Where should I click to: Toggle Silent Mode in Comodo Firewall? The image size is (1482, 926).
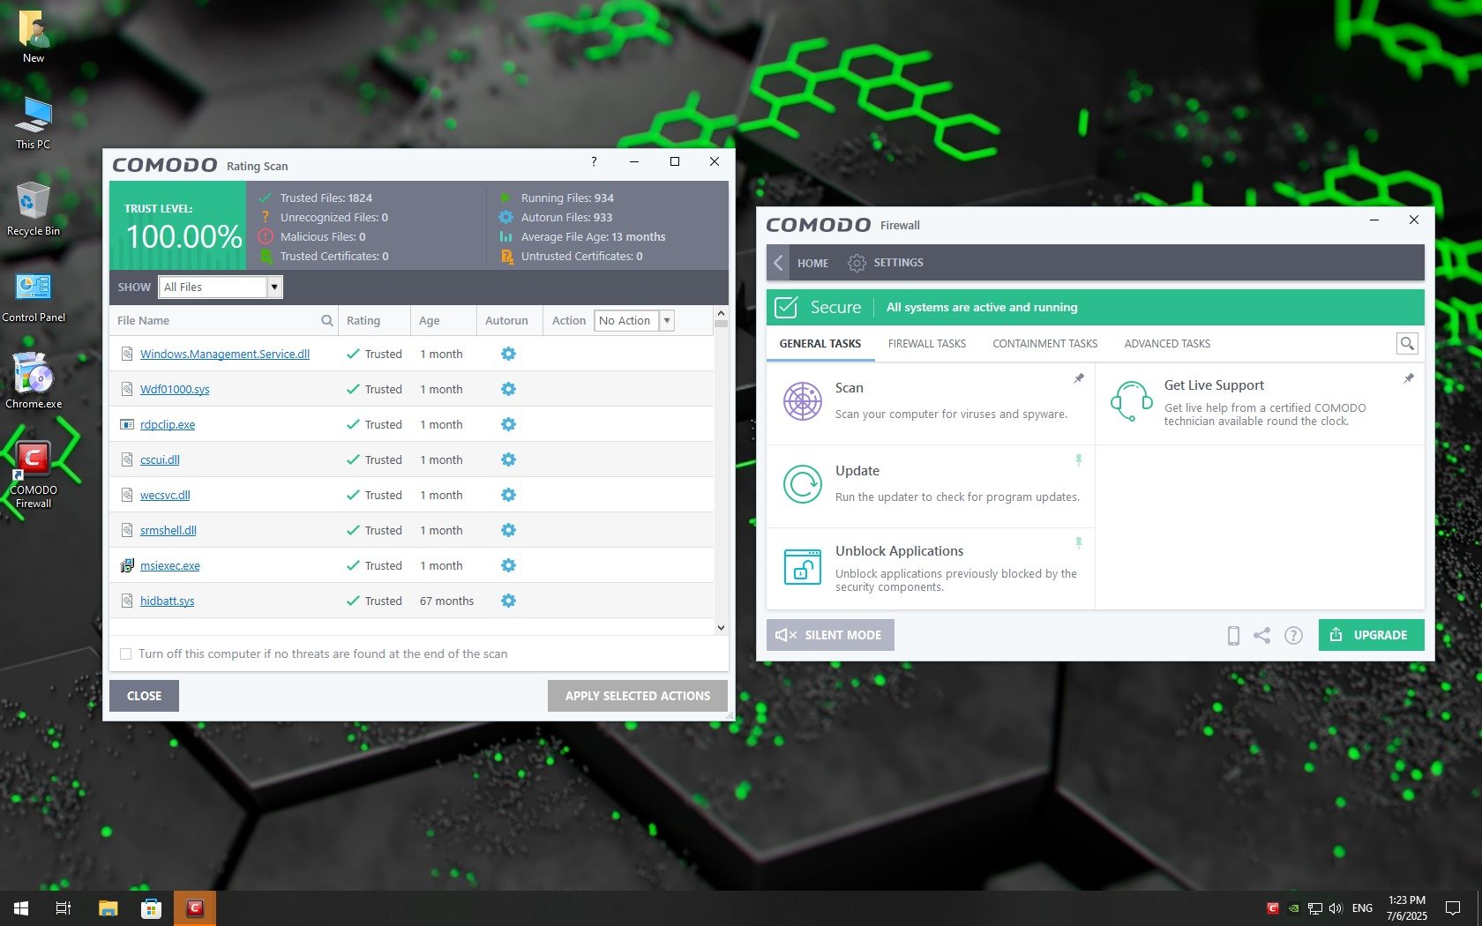[x=829, y=635]
